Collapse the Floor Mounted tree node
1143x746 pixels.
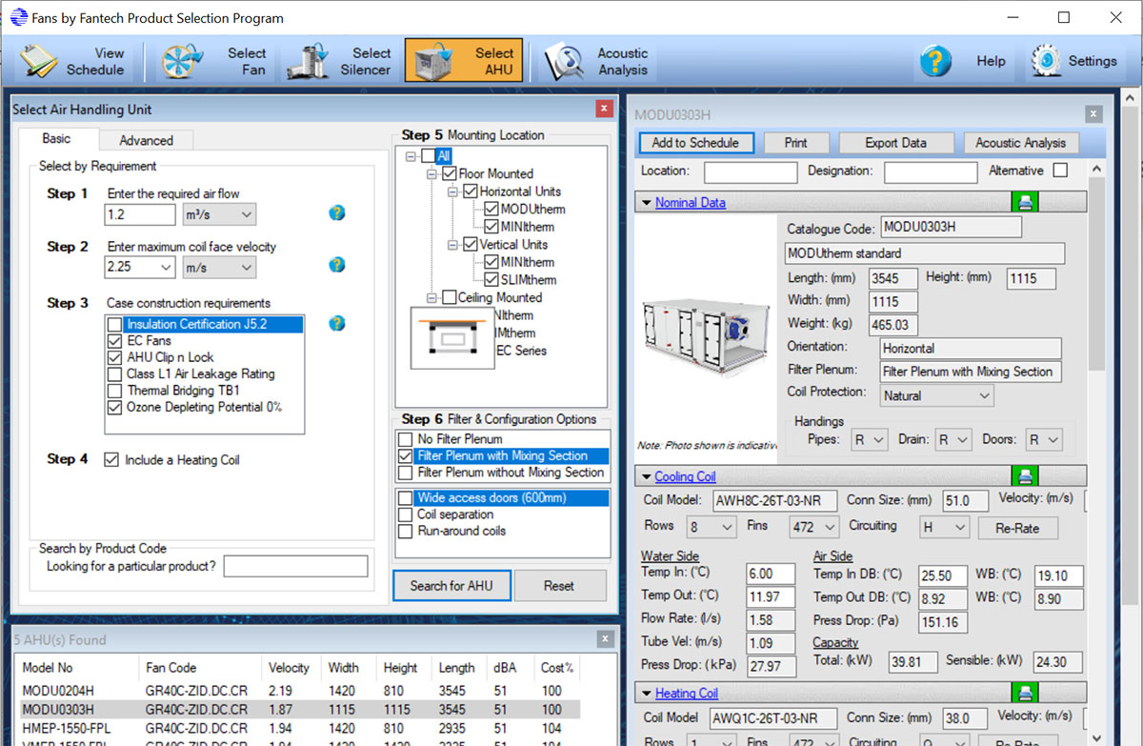431,173
